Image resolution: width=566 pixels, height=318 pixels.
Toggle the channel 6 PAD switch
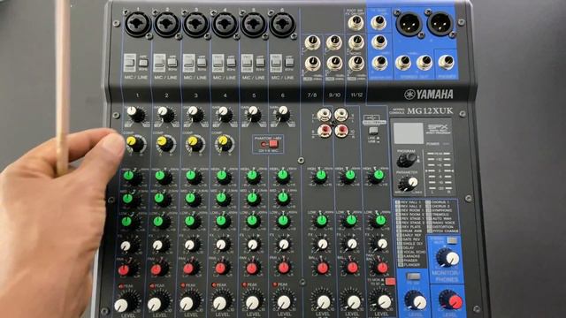[x=276, y=63]
